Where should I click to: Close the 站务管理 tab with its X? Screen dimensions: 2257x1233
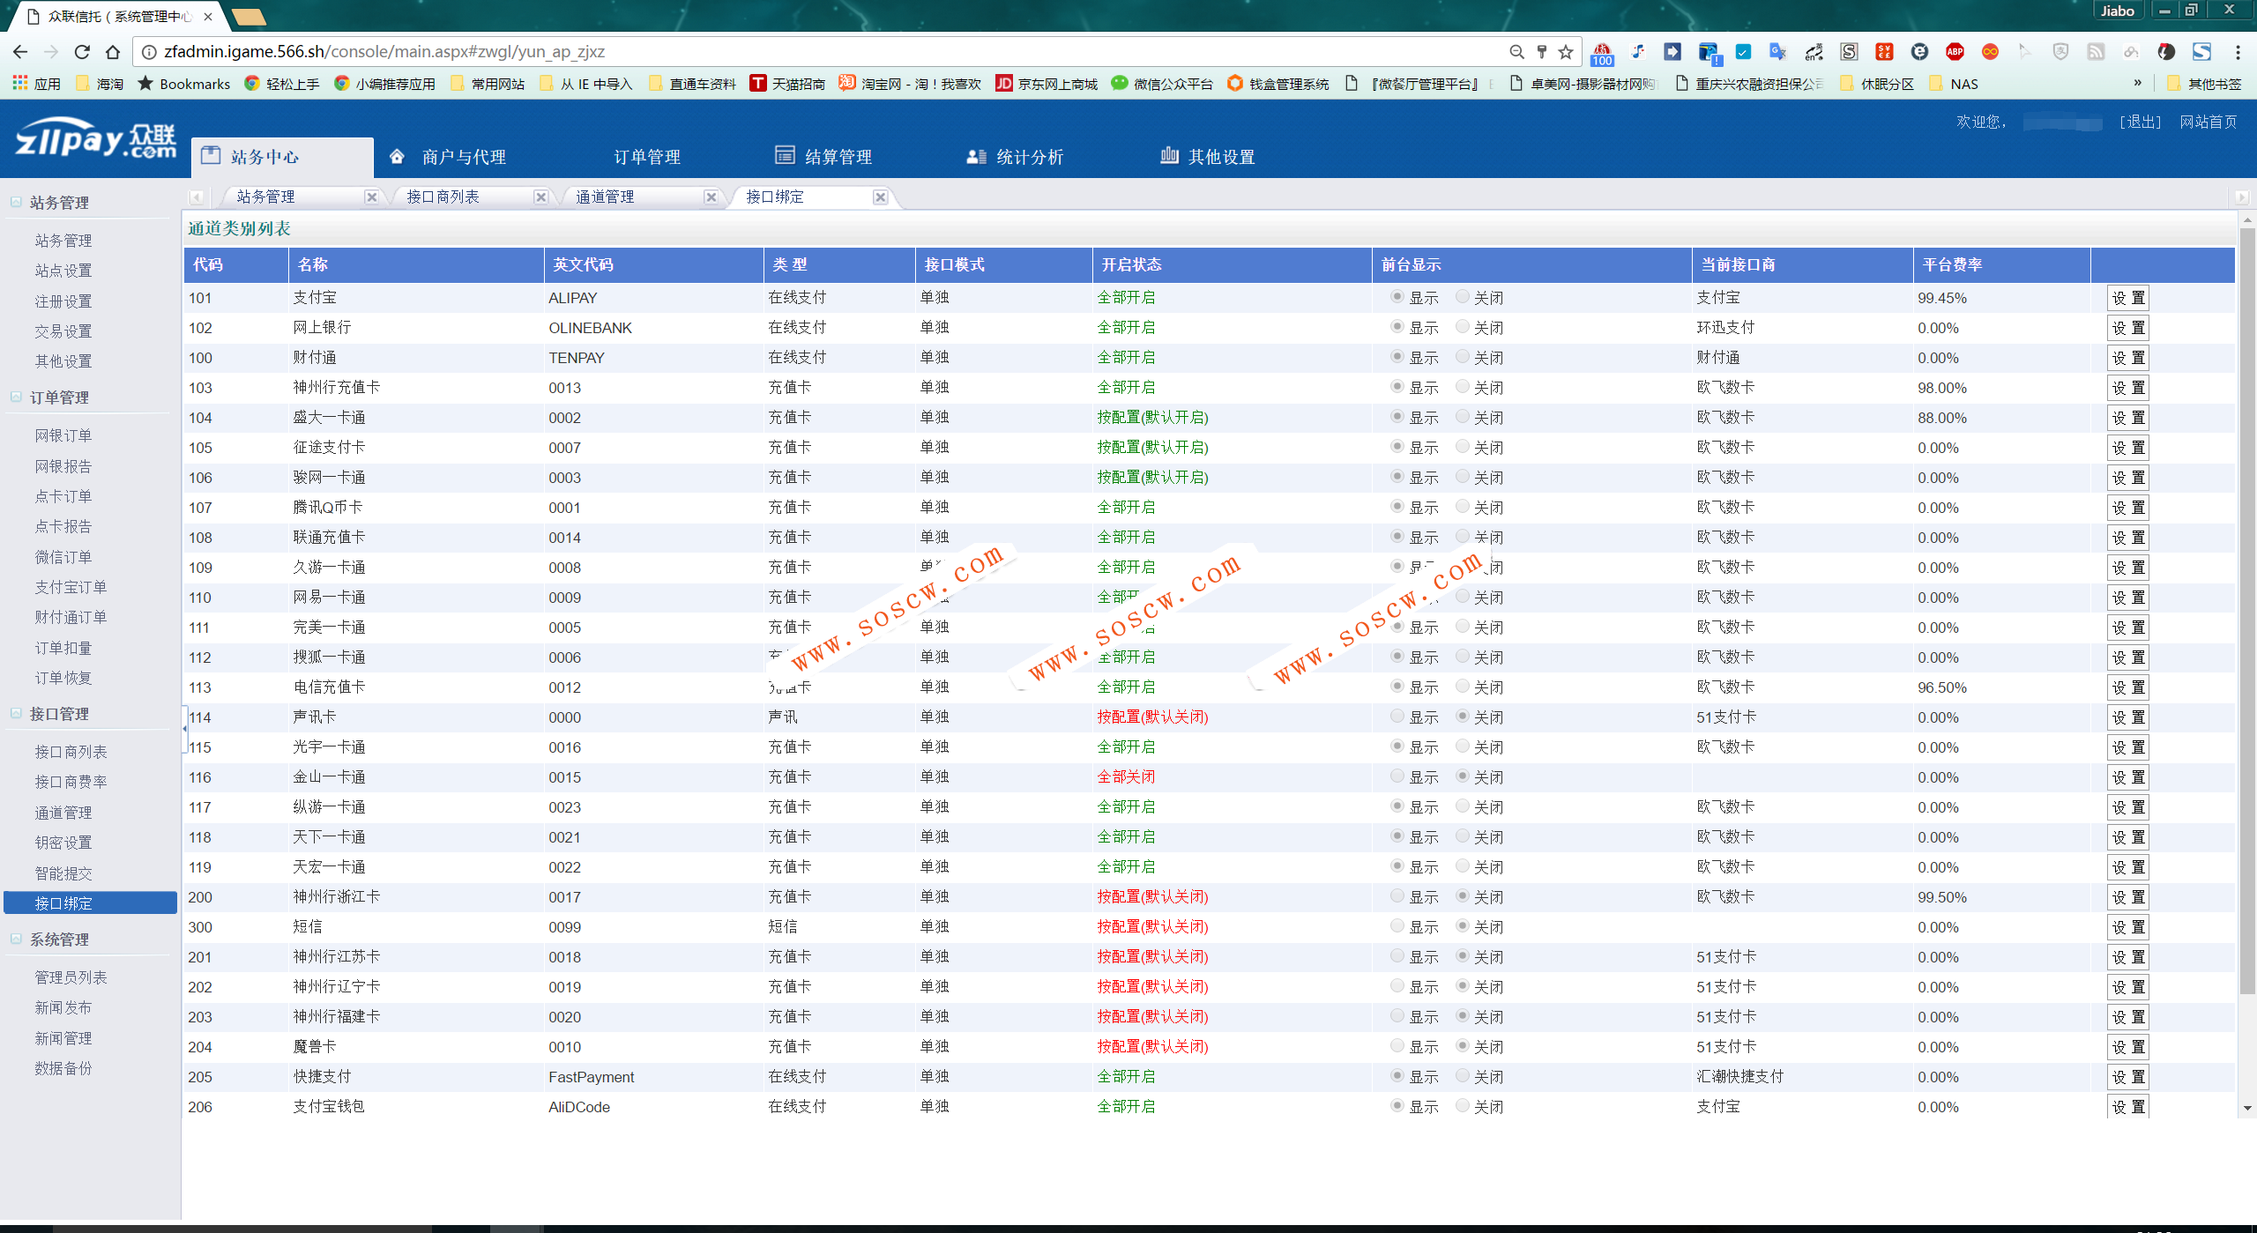[371, 197]
